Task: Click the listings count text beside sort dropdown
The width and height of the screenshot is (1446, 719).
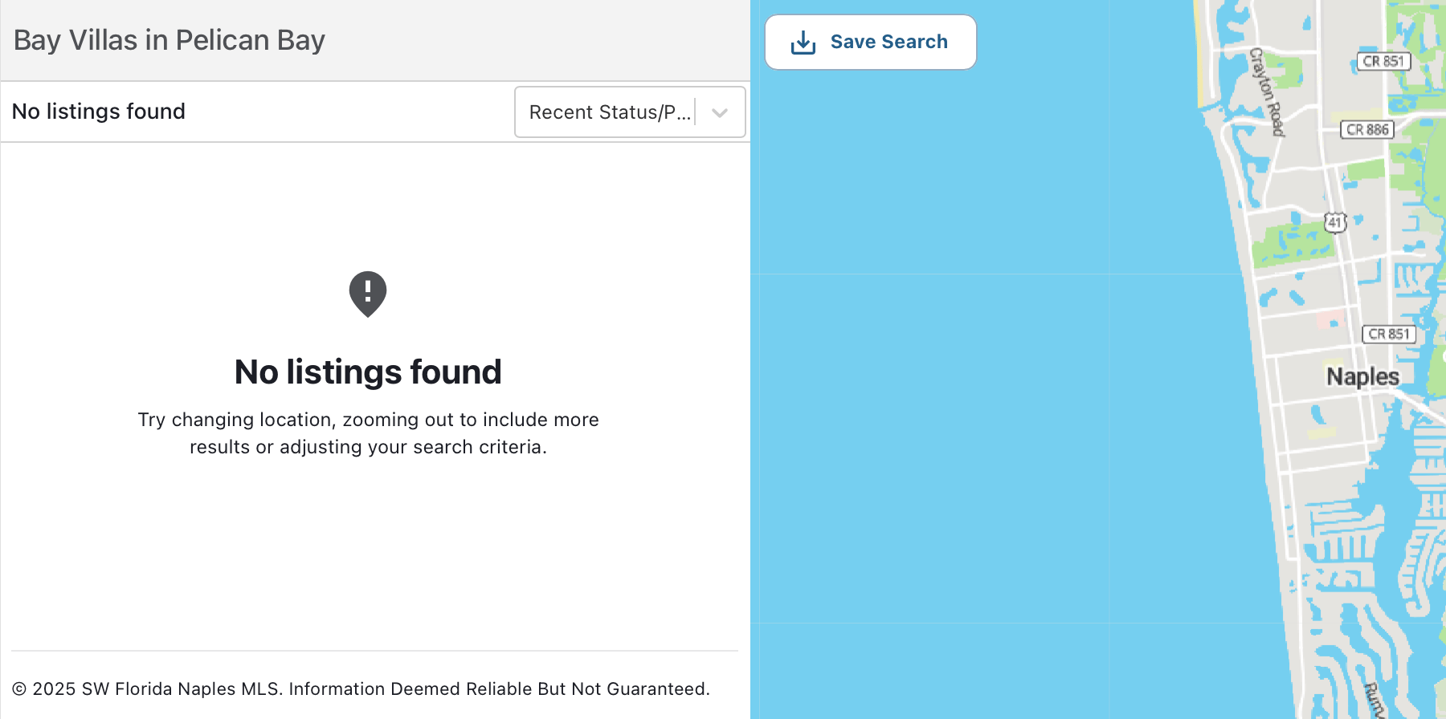Action: (x=99, y=112)
